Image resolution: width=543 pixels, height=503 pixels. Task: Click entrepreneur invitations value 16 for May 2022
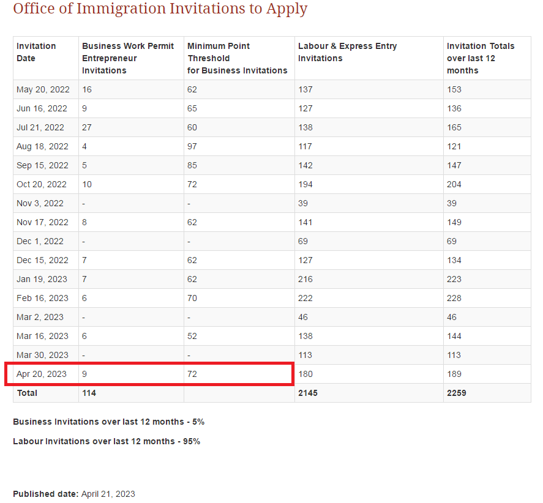click(x=87, y=90)
